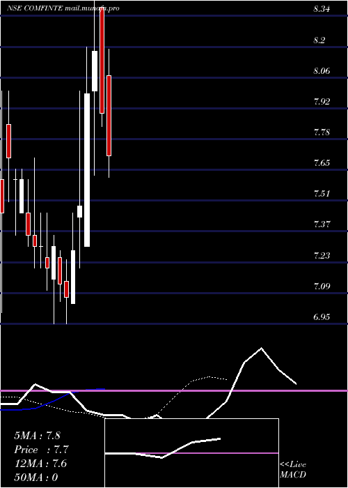The height and width of the screenshot is (488, 348).
Task: Click the MACD inset chart box
Action: (x=191, y=453)
